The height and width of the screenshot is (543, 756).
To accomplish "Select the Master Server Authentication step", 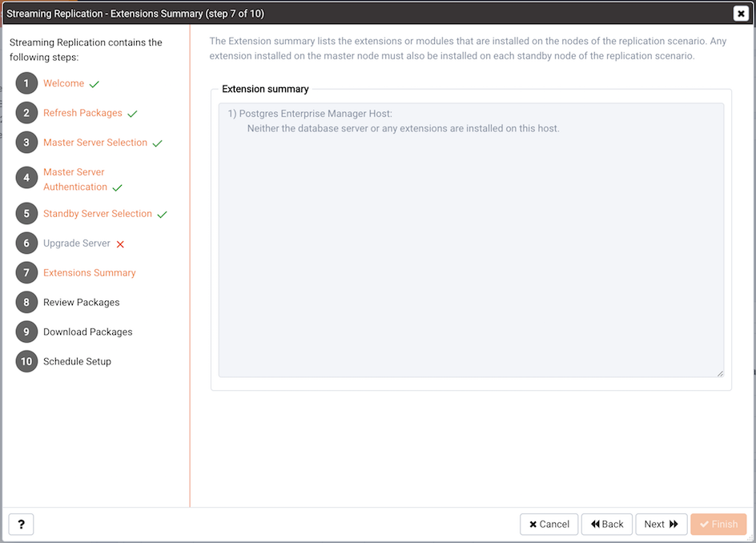I will [x=75, y=179].
